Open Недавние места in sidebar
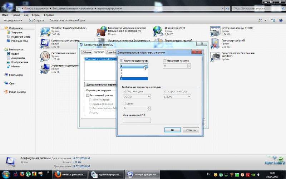Screen dimensions: 286x179 click(x=21, y=37)
